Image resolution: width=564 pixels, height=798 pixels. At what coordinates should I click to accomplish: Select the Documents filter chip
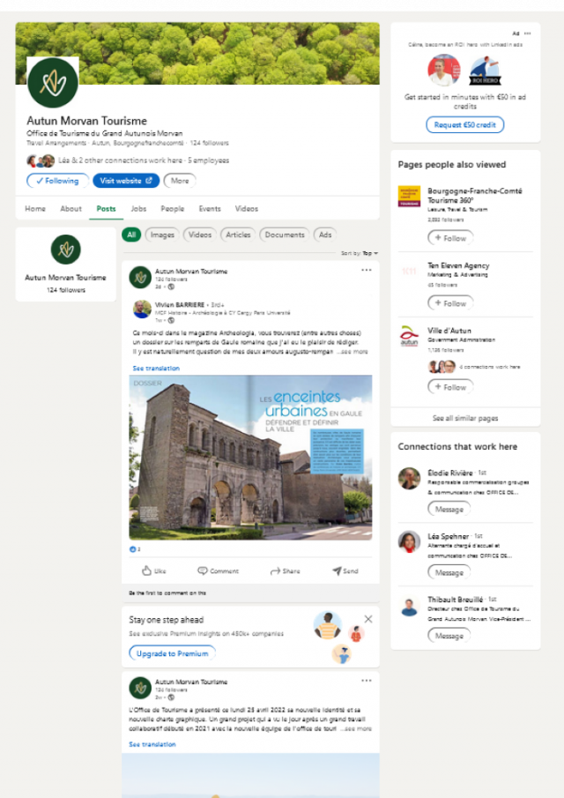tap(285, 235)
